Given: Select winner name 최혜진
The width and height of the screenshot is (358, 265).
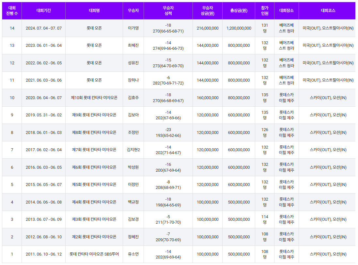Looking at the screenshot, I should point(133,46).
